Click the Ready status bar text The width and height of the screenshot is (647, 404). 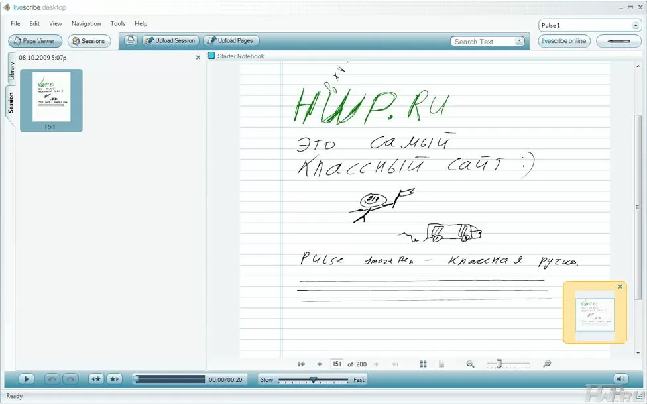coord(14,396)
